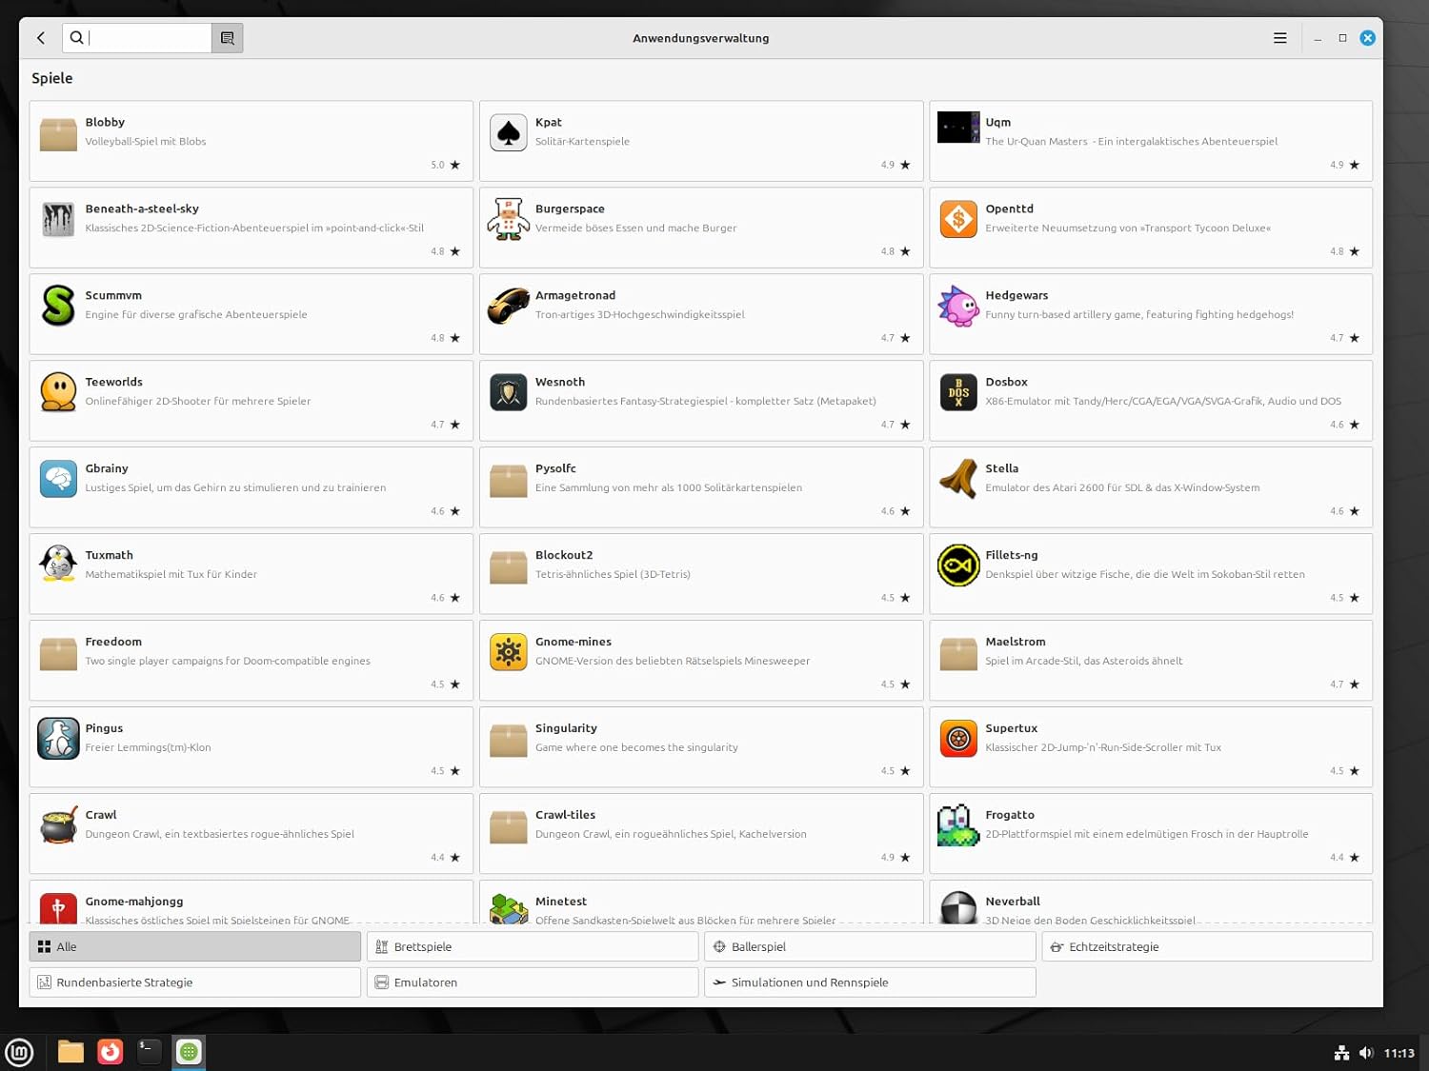Launch the file manager from taskbar
Viewport: 1429px width, 1071px height.
tap(70, 1052)
